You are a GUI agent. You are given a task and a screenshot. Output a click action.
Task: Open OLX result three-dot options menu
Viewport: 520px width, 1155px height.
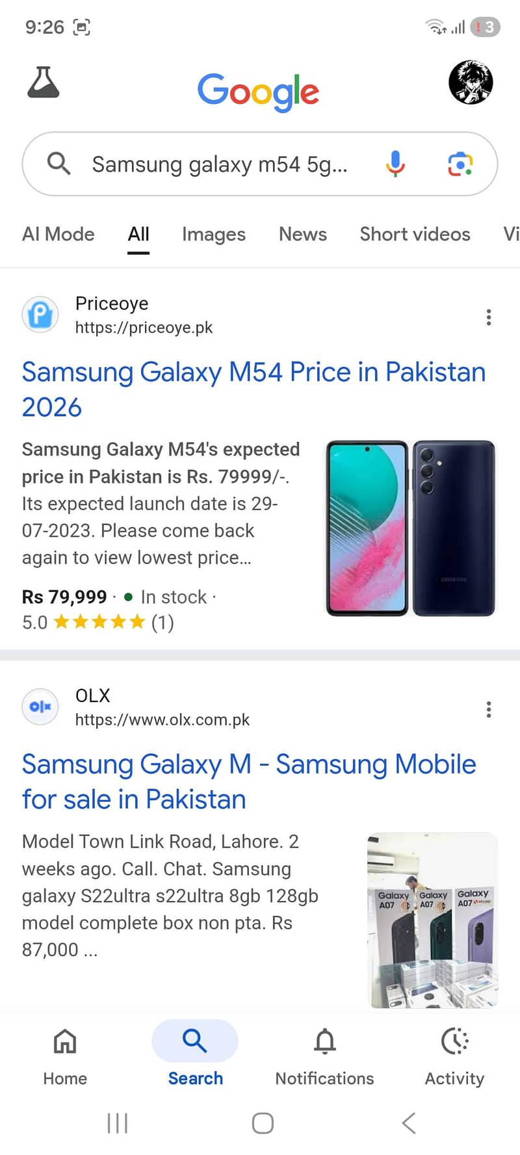coord(489,709)
